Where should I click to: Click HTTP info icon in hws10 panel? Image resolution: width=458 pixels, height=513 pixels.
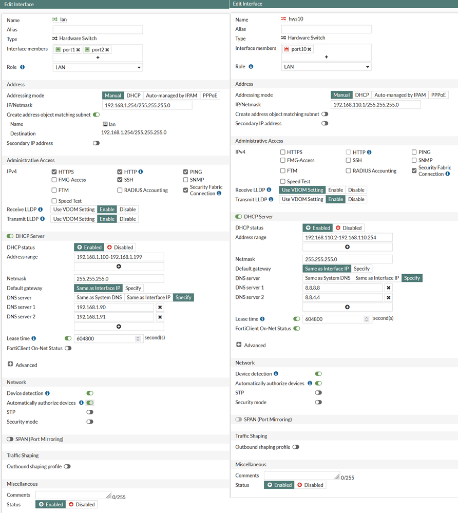pos(369,152)
